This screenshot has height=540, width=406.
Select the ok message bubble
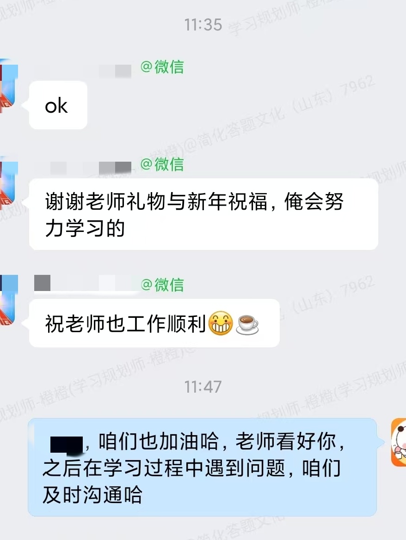(x=58, y=105)
